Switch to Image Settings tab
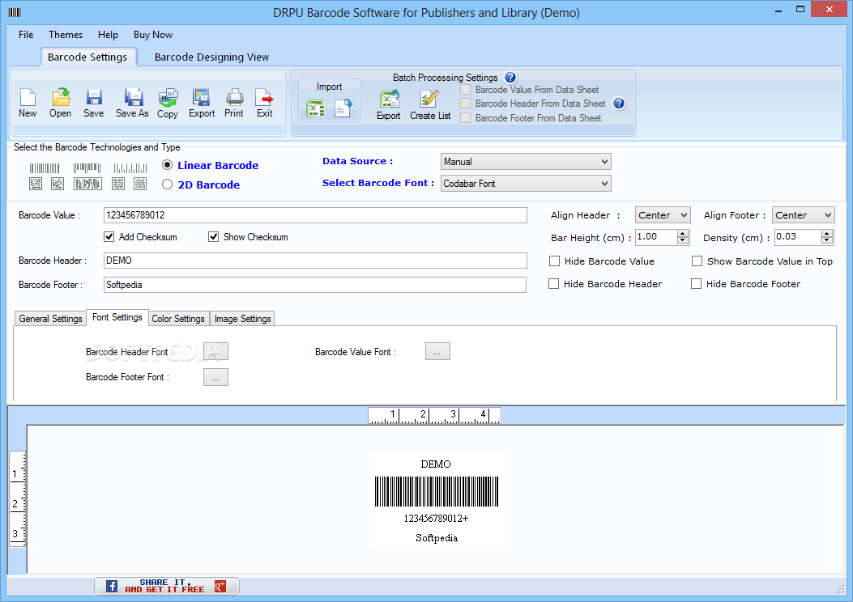The height and width of the screenshot is (602, 853). click(x=243, y=318)
